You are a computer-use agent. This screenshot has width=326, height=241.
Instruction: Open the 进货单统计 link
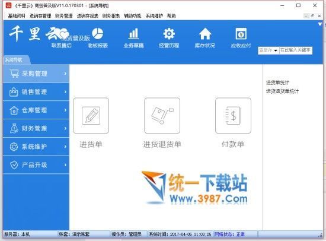[x=277, y=83]
